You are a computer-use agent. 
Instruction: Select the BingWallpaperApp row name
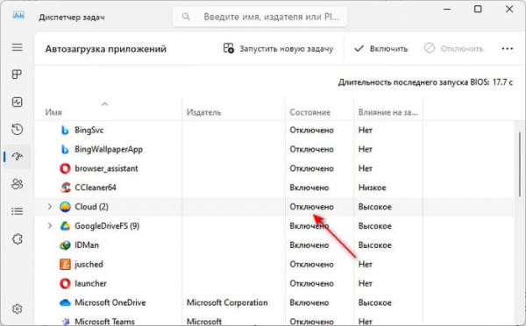pyautogui.click(x=109, y=149)
